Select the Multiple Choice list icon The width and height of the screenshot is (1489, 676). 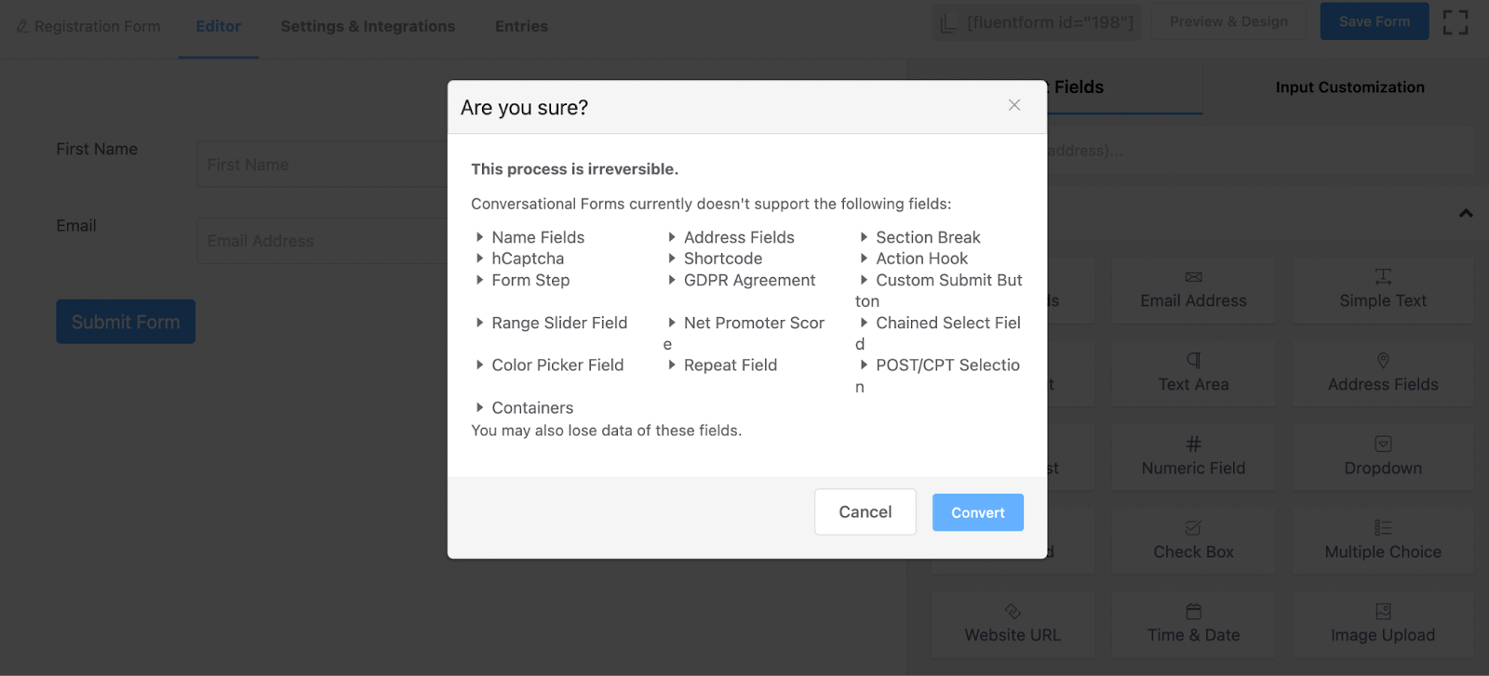coord(1383,527)
